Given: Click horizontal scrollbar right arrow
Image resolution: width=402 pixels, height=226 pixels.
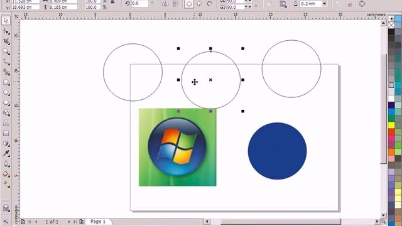Looking at the screenshot, I should (377, 222).
